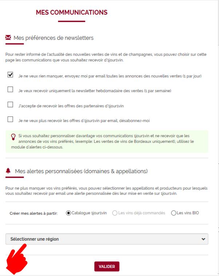Select the Catalogue 1jour1vin radio button
This screenshot has height=276, width=219.
pos(68,213)
